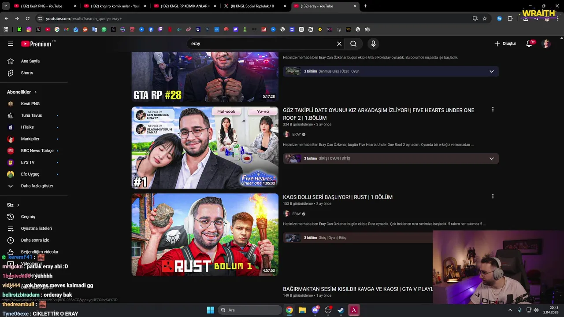Open the Facebook bookmark
The width and height of the screenshot is (564, 317).
[x=151, y=29]
